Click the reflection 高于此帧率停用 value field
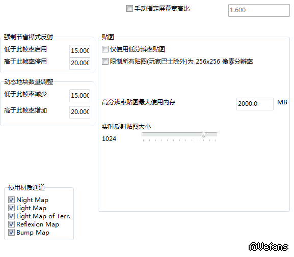 [x=79, y=63]
